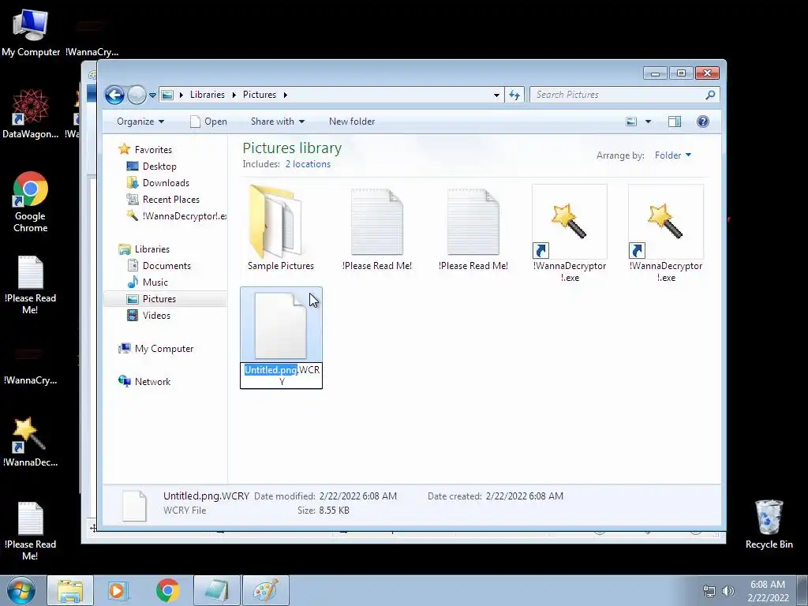Select Downloads in the navigation pane
The width and height of the screenshot is (808, 606).
(x=166, y=183)
